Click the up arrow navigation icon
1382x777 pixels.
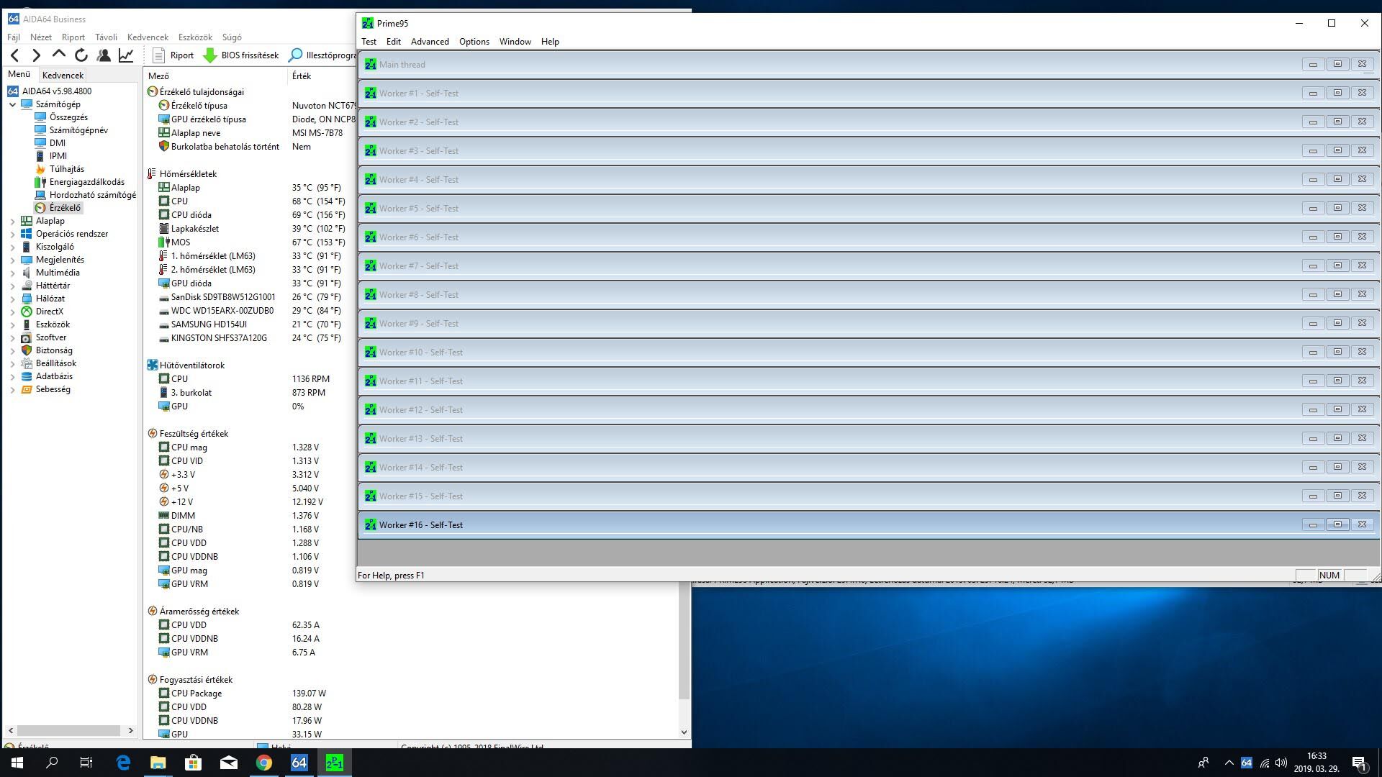pos(59,55)
